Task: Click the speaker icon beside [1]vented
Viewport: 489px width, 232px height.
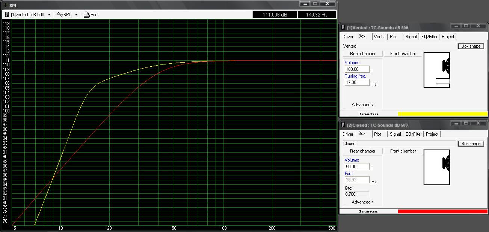Action: pyautogui.click(x=7, y=15)
